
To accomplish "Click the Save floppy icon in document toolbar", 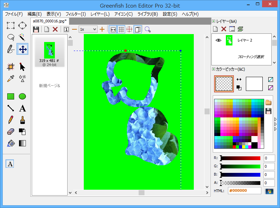I will point(36,29).
